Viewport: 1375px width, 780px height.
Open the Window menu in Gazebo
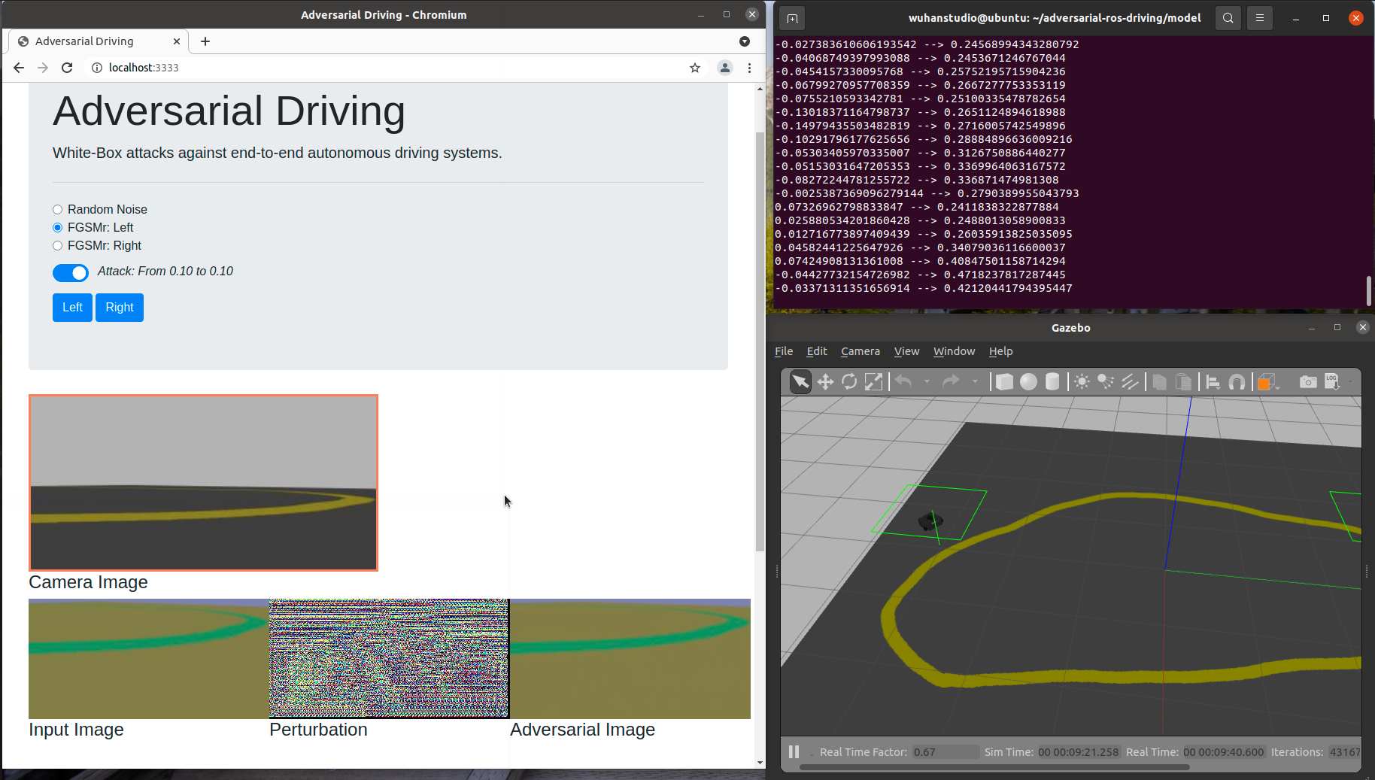tap(954, 351)
